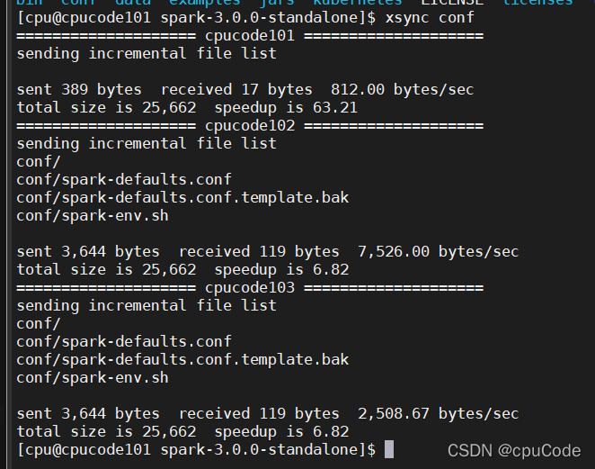Click the 'cpucode102' separator heading
The width and height of the screenshot is (595, 469).
(x=250, y=126)
